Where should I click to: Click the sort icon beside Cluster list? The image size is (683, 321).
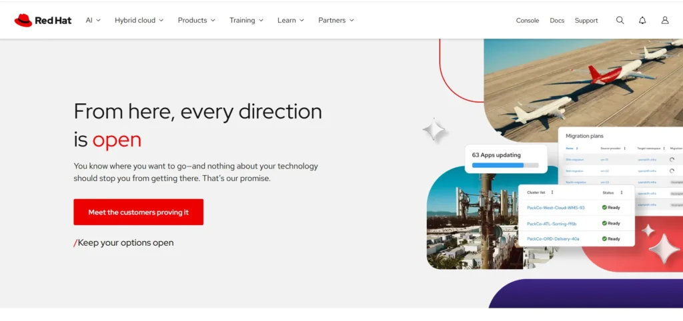coord(552,192)
